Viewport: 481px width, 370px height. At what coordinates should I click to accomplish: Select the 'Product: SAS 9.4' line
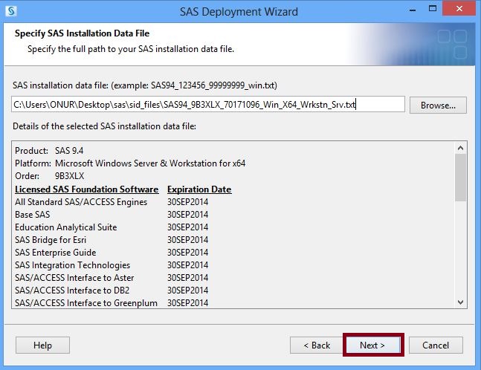[x=49, y=151]
